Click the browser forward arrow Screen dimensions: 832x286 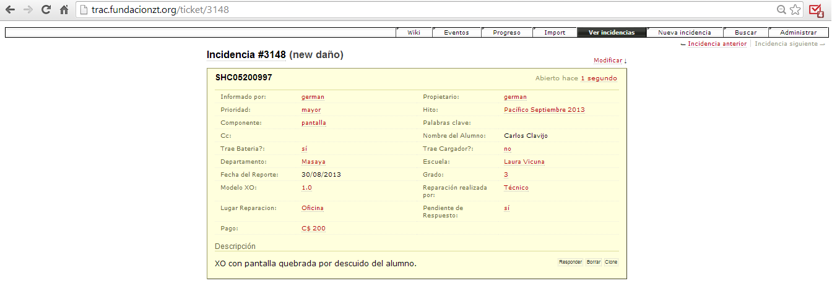(x=28, y=10)
